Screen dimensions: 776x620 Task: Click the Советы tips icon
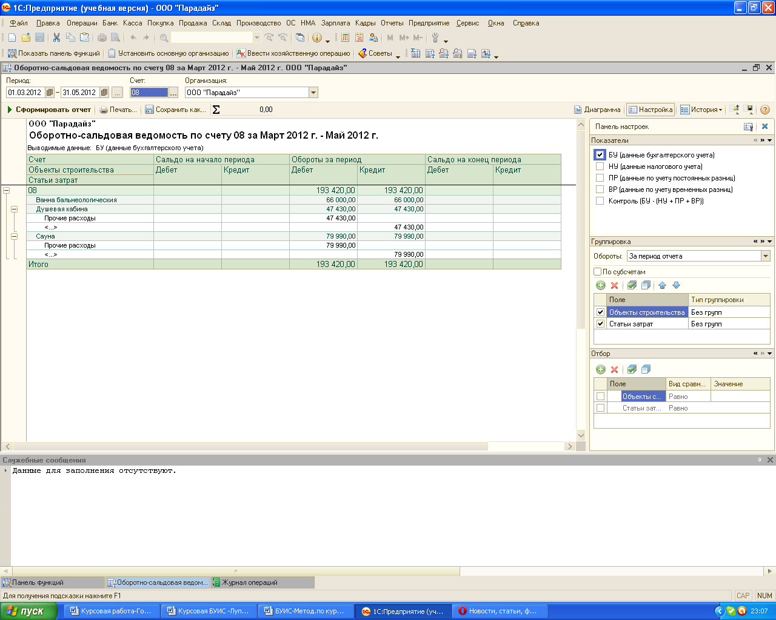[363, 53]
